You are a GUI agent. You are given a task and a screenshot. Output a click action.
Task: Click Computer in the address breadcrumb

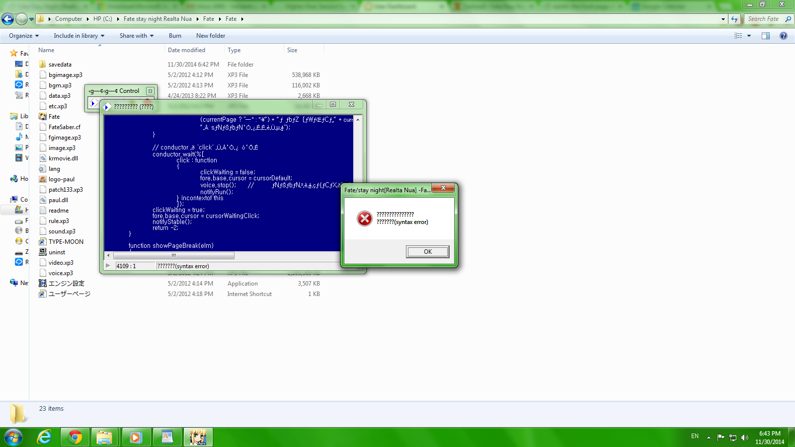point(69,19)
